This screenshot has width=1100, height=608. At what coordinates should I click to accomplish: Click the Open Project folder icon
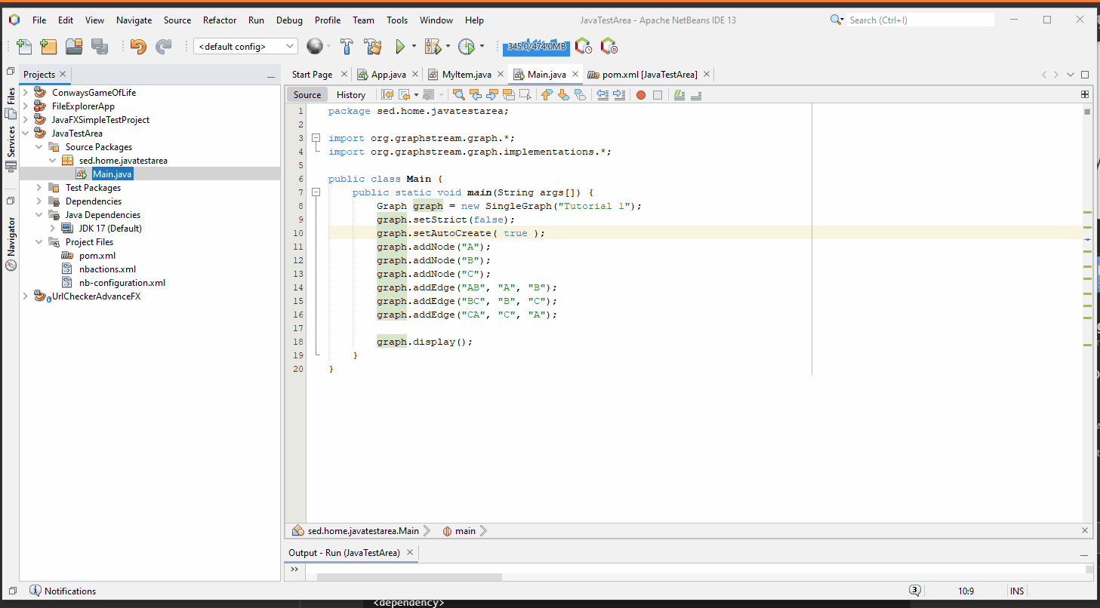[74, 47]
